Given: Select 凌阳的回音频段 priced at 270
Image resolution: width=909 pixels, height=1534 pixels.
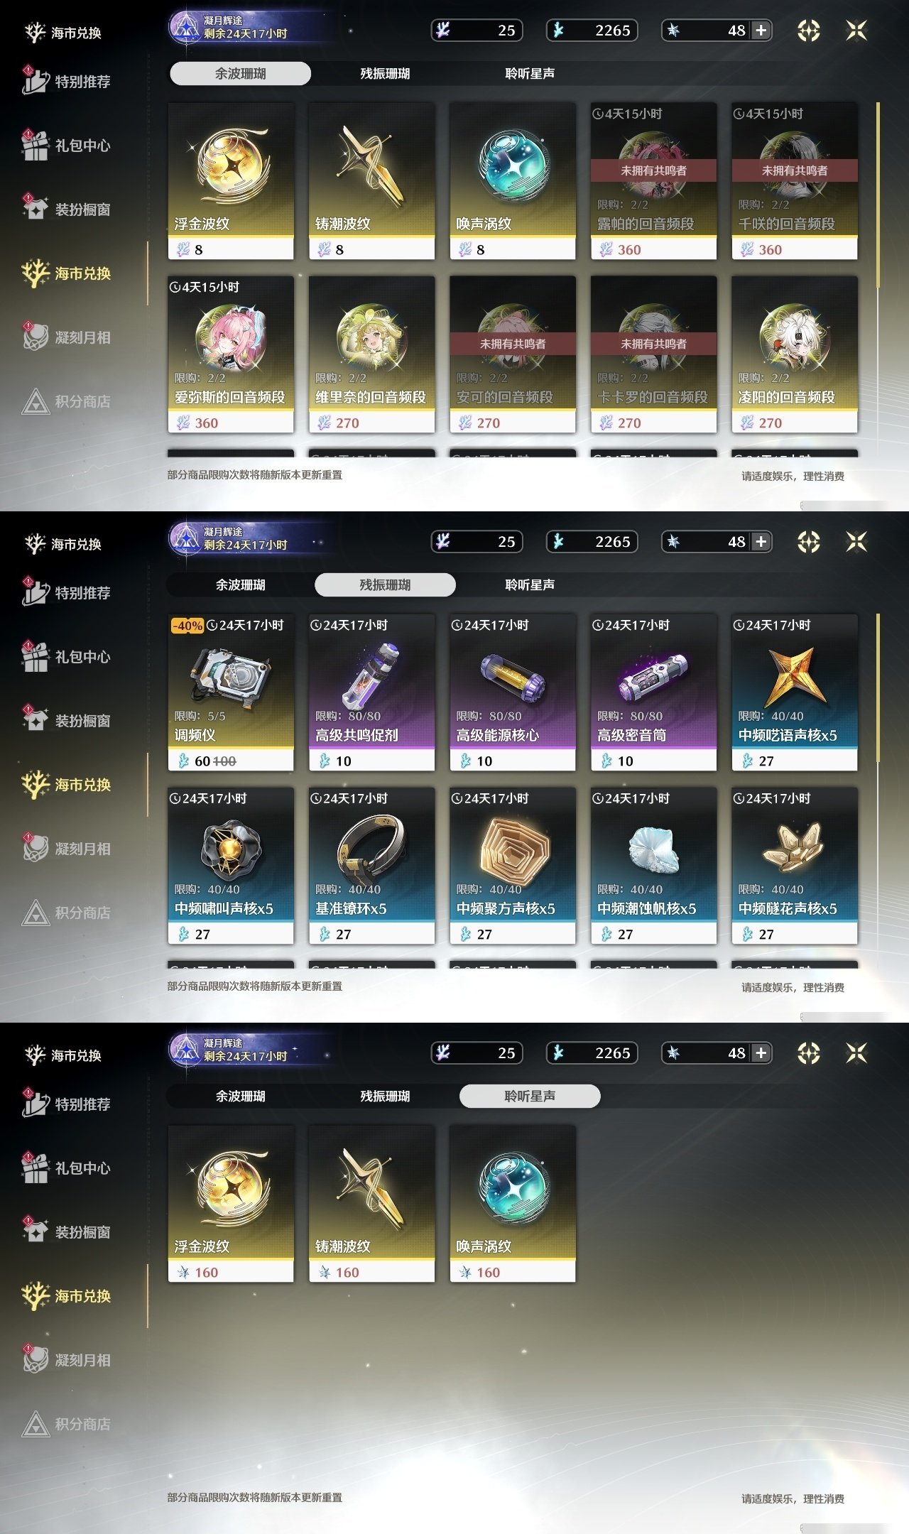Looking at the screenshot, I should [x=794, y=354].
